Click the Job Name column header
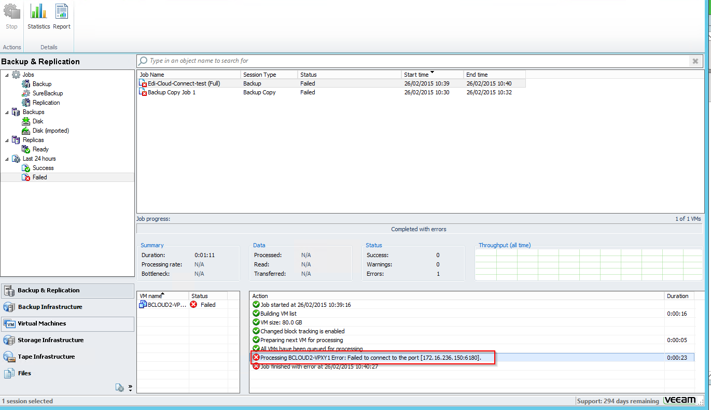 point(189,75)
